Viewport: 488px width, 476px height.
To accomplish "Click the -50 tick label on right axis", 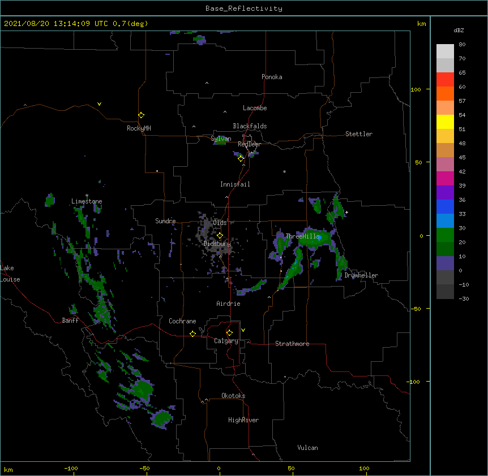I will [x=416, y=309].
